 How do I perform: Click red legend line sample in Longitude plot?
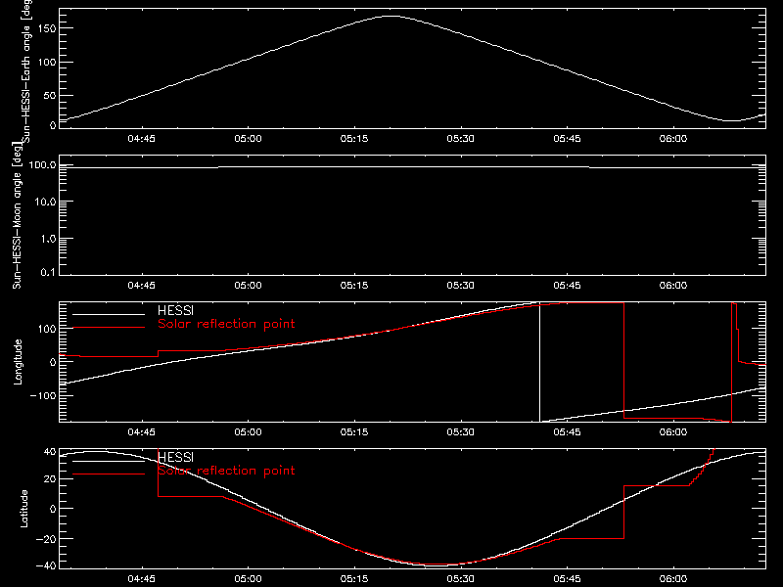click(109, 328)
